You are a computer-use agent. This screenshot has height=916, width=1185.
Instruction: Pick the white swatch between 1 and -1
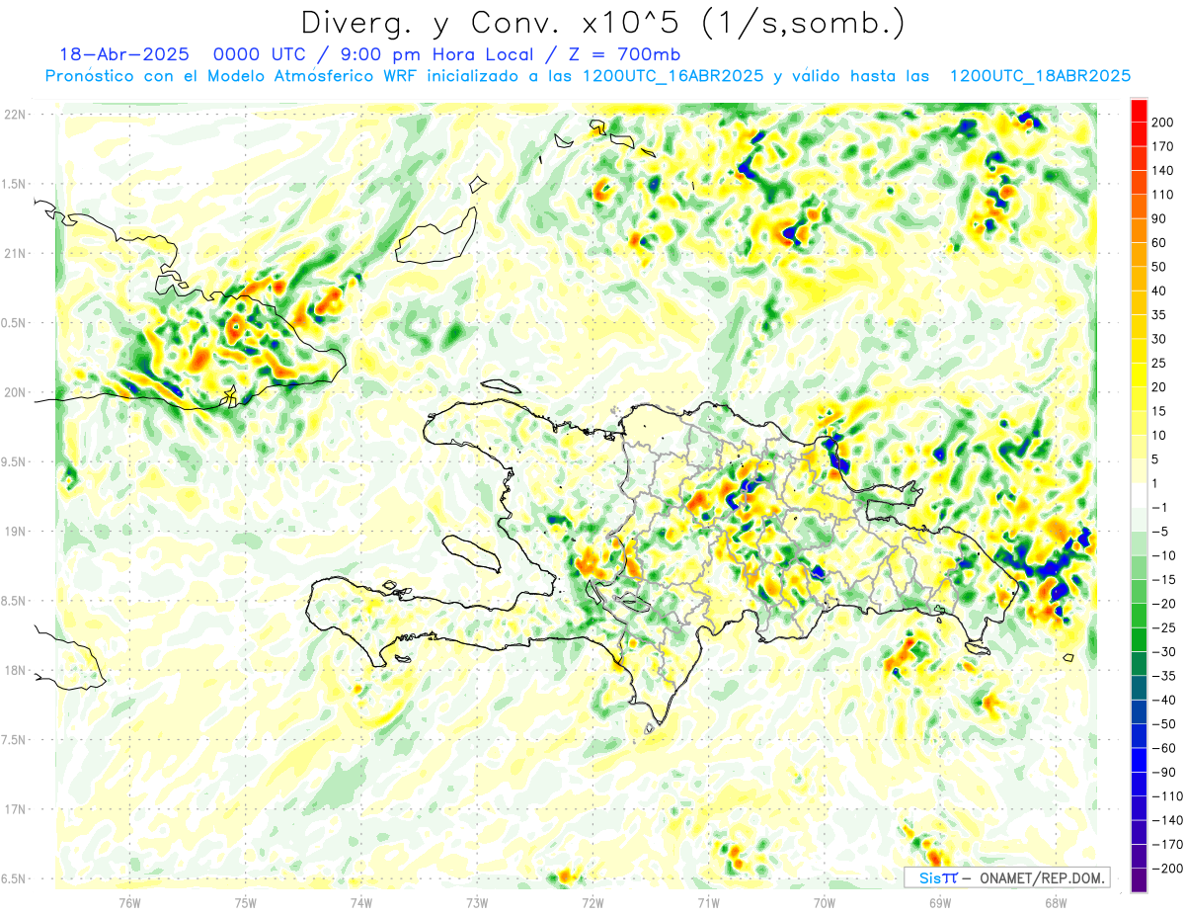[1139, 496]
